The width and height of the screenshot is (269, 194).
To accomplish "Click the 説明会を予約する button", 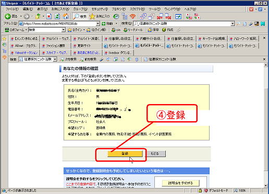I will click(x=180, y=183).
